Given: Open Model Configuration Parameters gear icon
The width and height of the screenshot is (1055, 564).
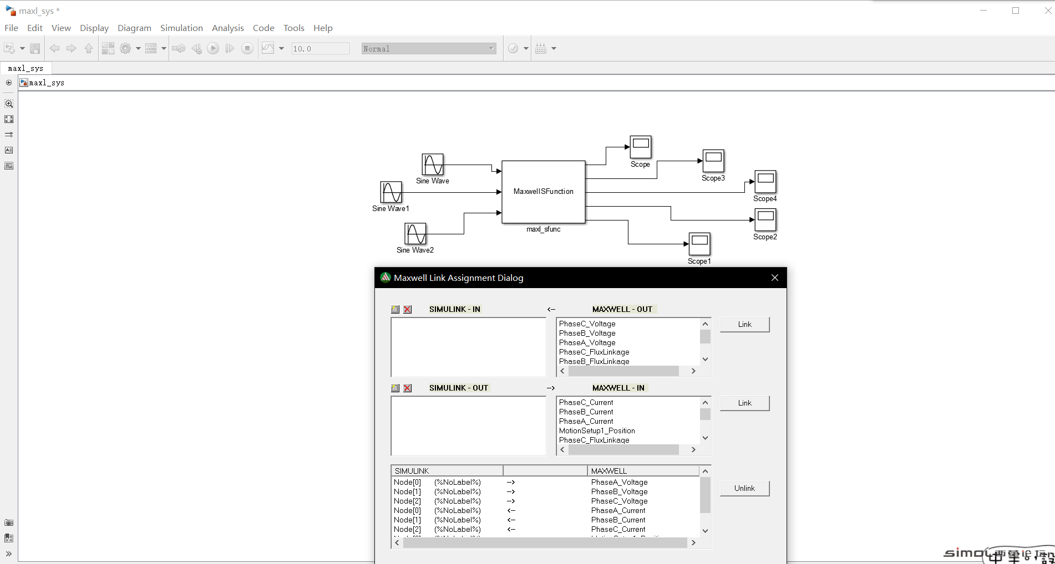Looking at the screenshot, I should click(125, 49).
